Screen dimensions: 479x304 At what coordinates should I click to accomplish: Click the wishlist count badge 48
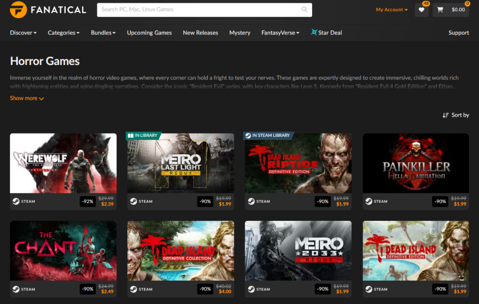[x=426, y=3]
